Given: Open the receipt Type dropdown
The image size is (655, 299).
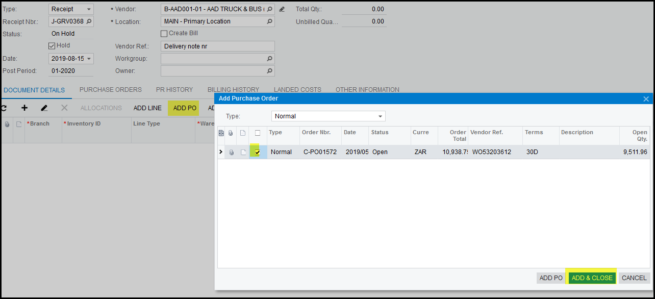Looking at the screenshot, I should 89,9.
